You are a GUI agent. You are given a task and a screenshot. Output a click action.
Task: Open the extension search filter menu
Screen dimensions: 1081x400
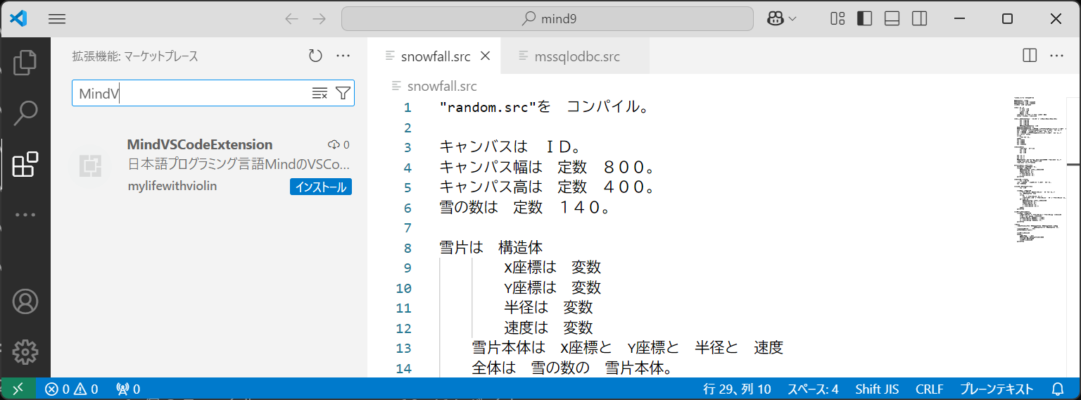(x=343, y=93)
